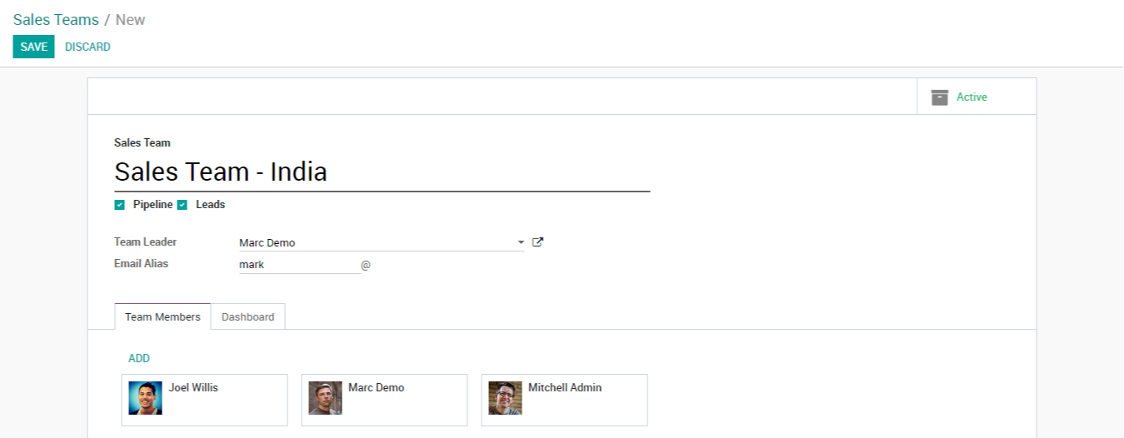This screenshot has height=438, width=1124.
Task: Open Mitchell Admin member card name
Action: 565,387
